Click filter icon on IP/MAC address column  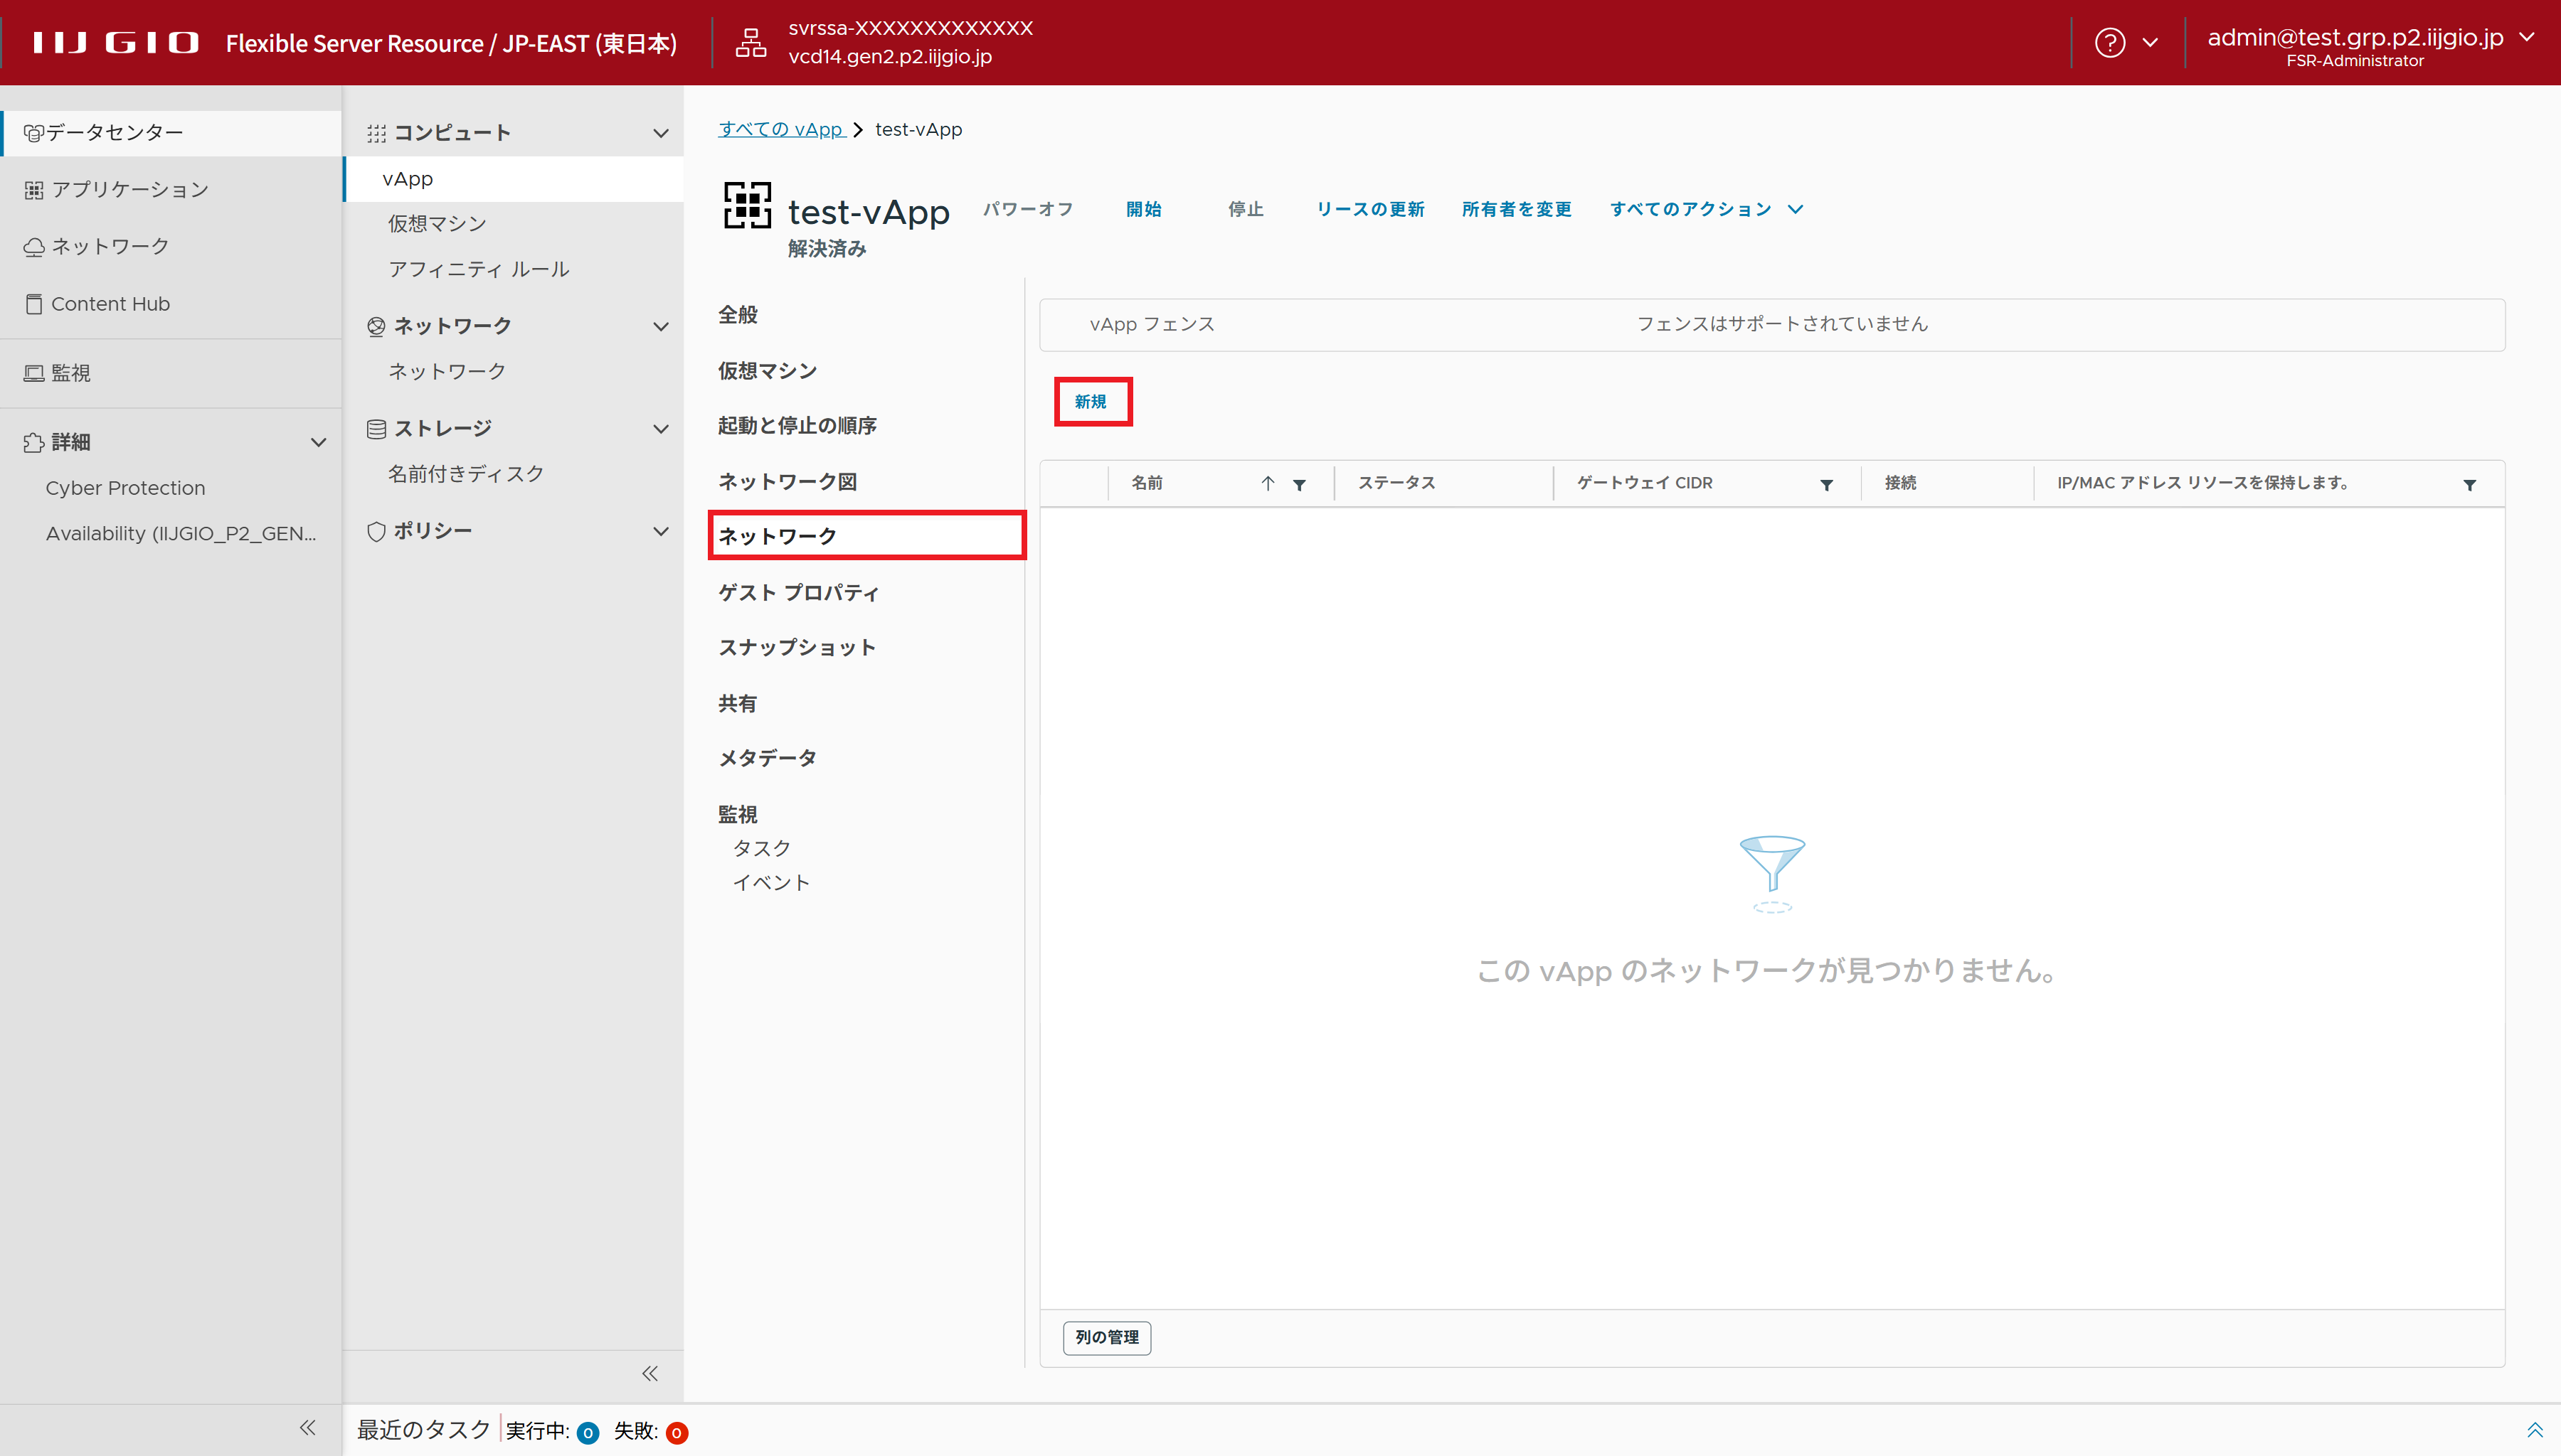(x=2469, y=485)
